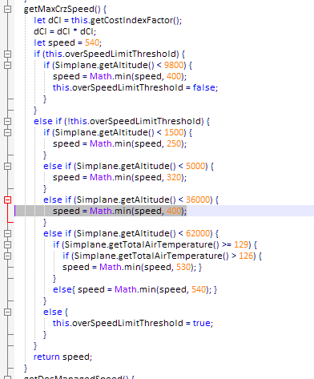This screenshot has height=379, width=314.
Task: Collapse the red-highlighted 36000 fold marker
Action: click(x=8, y=200)
